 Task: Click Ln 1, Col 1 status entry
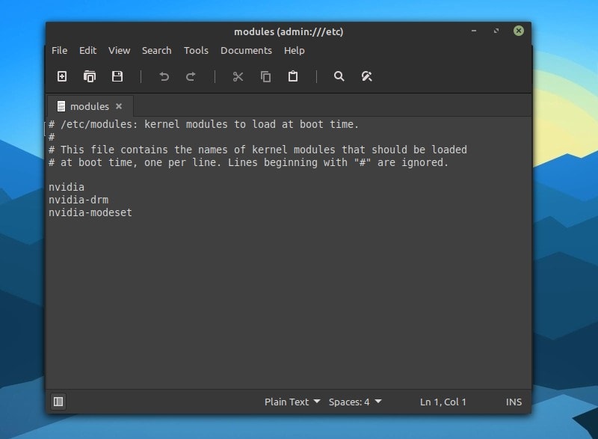(443, 402)
